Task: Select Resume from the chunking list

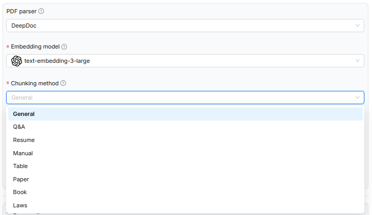Action: click(185, 140)
